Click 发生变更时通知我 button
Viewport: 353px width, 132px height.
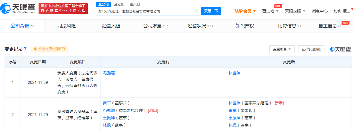(x=50, y=49)
